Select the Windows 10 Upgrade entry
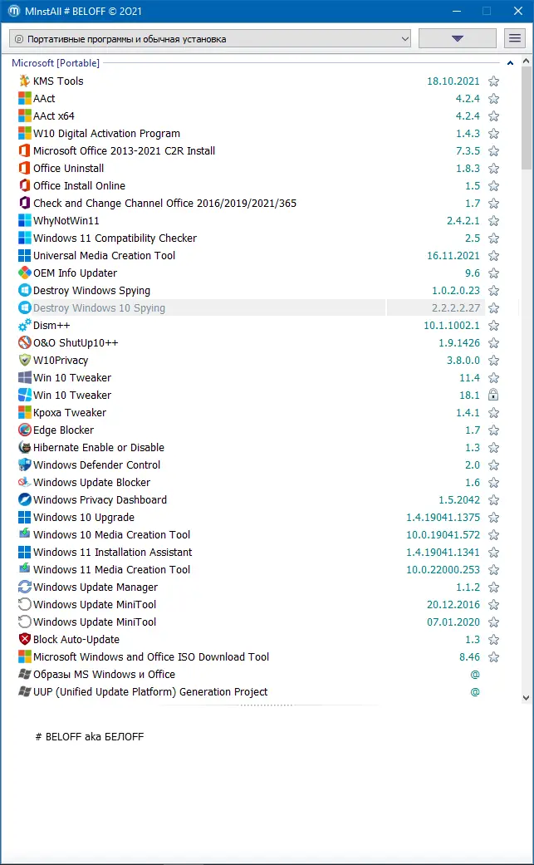The width and height of the screenshot is (534, 865). (x=83, y=518)
